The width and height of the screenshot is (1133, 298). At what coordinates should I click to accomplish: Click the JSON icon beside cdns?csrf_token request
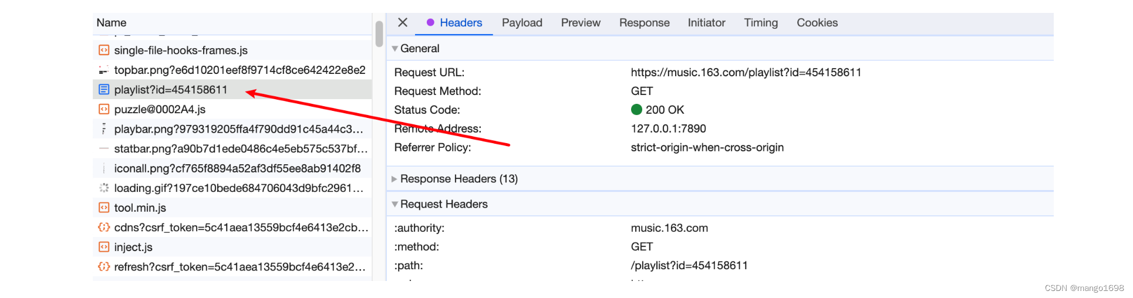[104, 228]
